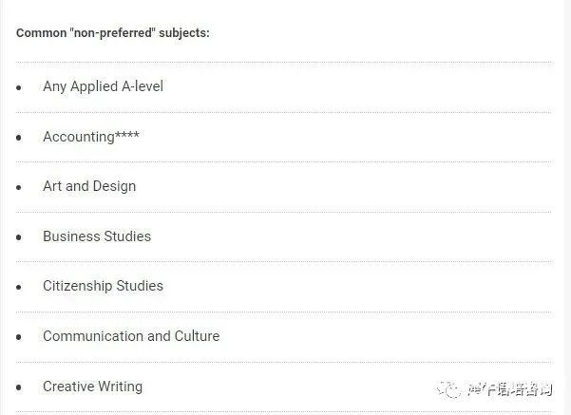571x415 pixels.
Task: Click the 'Business Studies' list item
Action: click(x=97, y=236)
